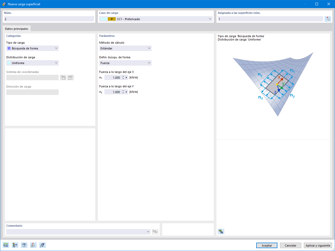Close the Nueva carga superficial dialog
Viewport: 335px width, 251px height.
coord(329,4)
